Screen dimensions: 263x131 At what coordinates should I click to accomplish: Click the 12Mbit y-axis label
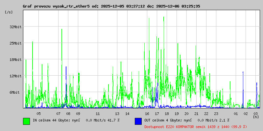(x=15, y=76)
